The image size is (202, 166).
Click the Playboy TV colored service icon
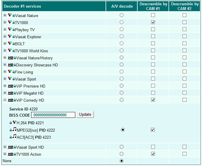10,29
